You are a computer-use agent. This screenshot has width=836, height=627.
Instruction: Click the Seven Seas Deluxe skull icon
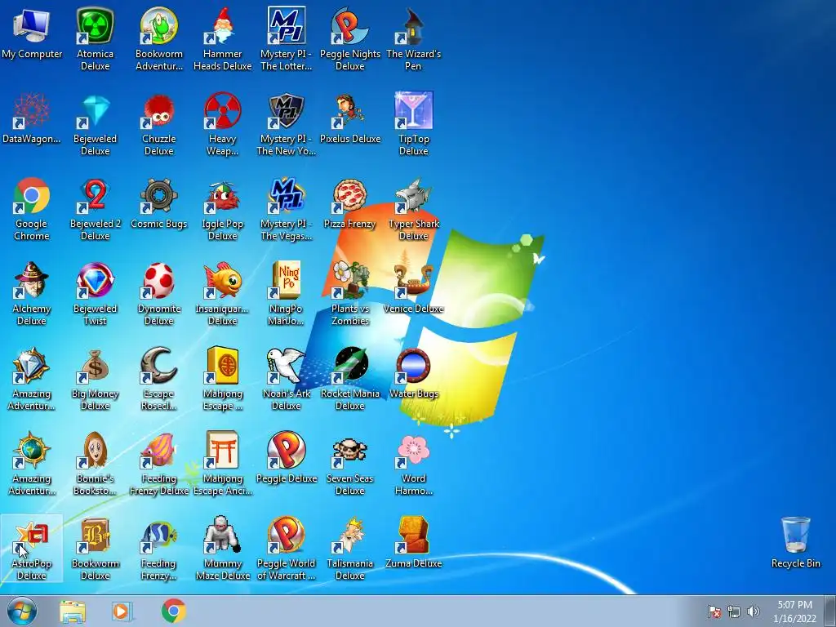pyautogui.click(x=349, y=450)
